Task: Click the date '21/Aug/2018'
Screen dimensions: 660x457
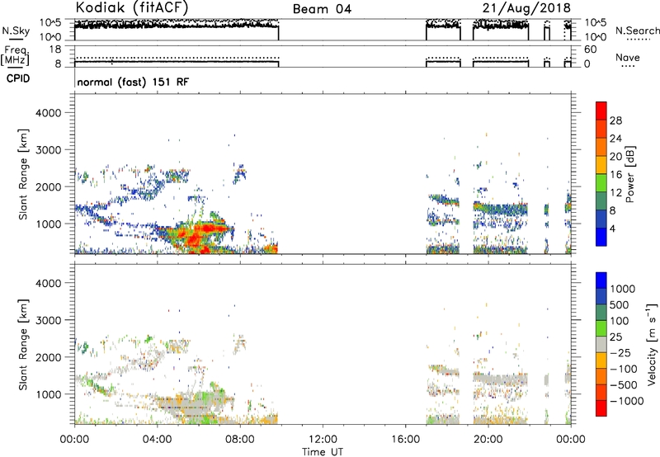Action: [526, 8]
